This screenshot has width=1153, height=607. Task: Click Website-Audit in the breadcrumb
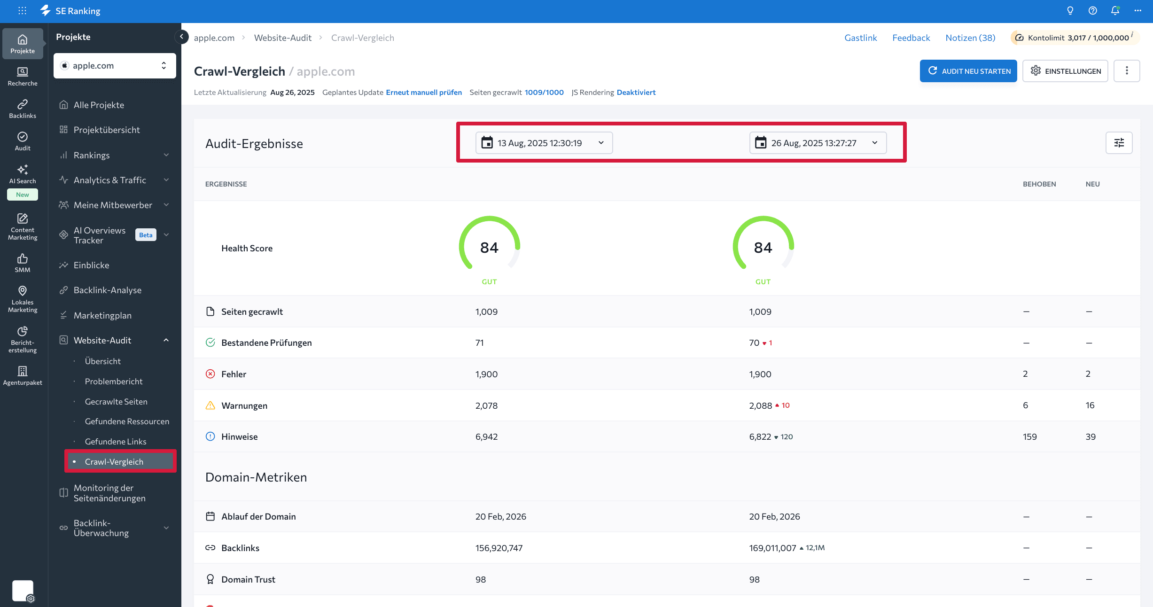[x=283, y=38]
